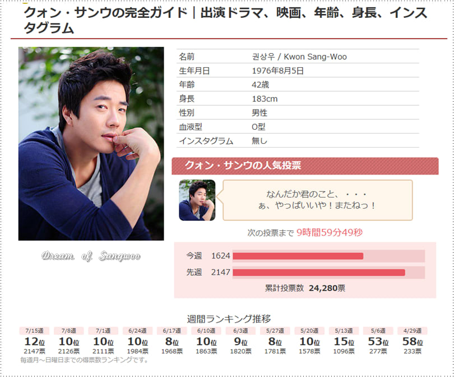454x377 pixels.
Task: Click the 277票 vote count
Action: click(x=378, y=352)
